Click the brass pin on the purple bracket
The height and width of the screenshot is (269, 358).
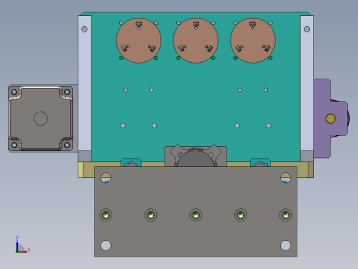pyautogui.click(x=330, y=119)
